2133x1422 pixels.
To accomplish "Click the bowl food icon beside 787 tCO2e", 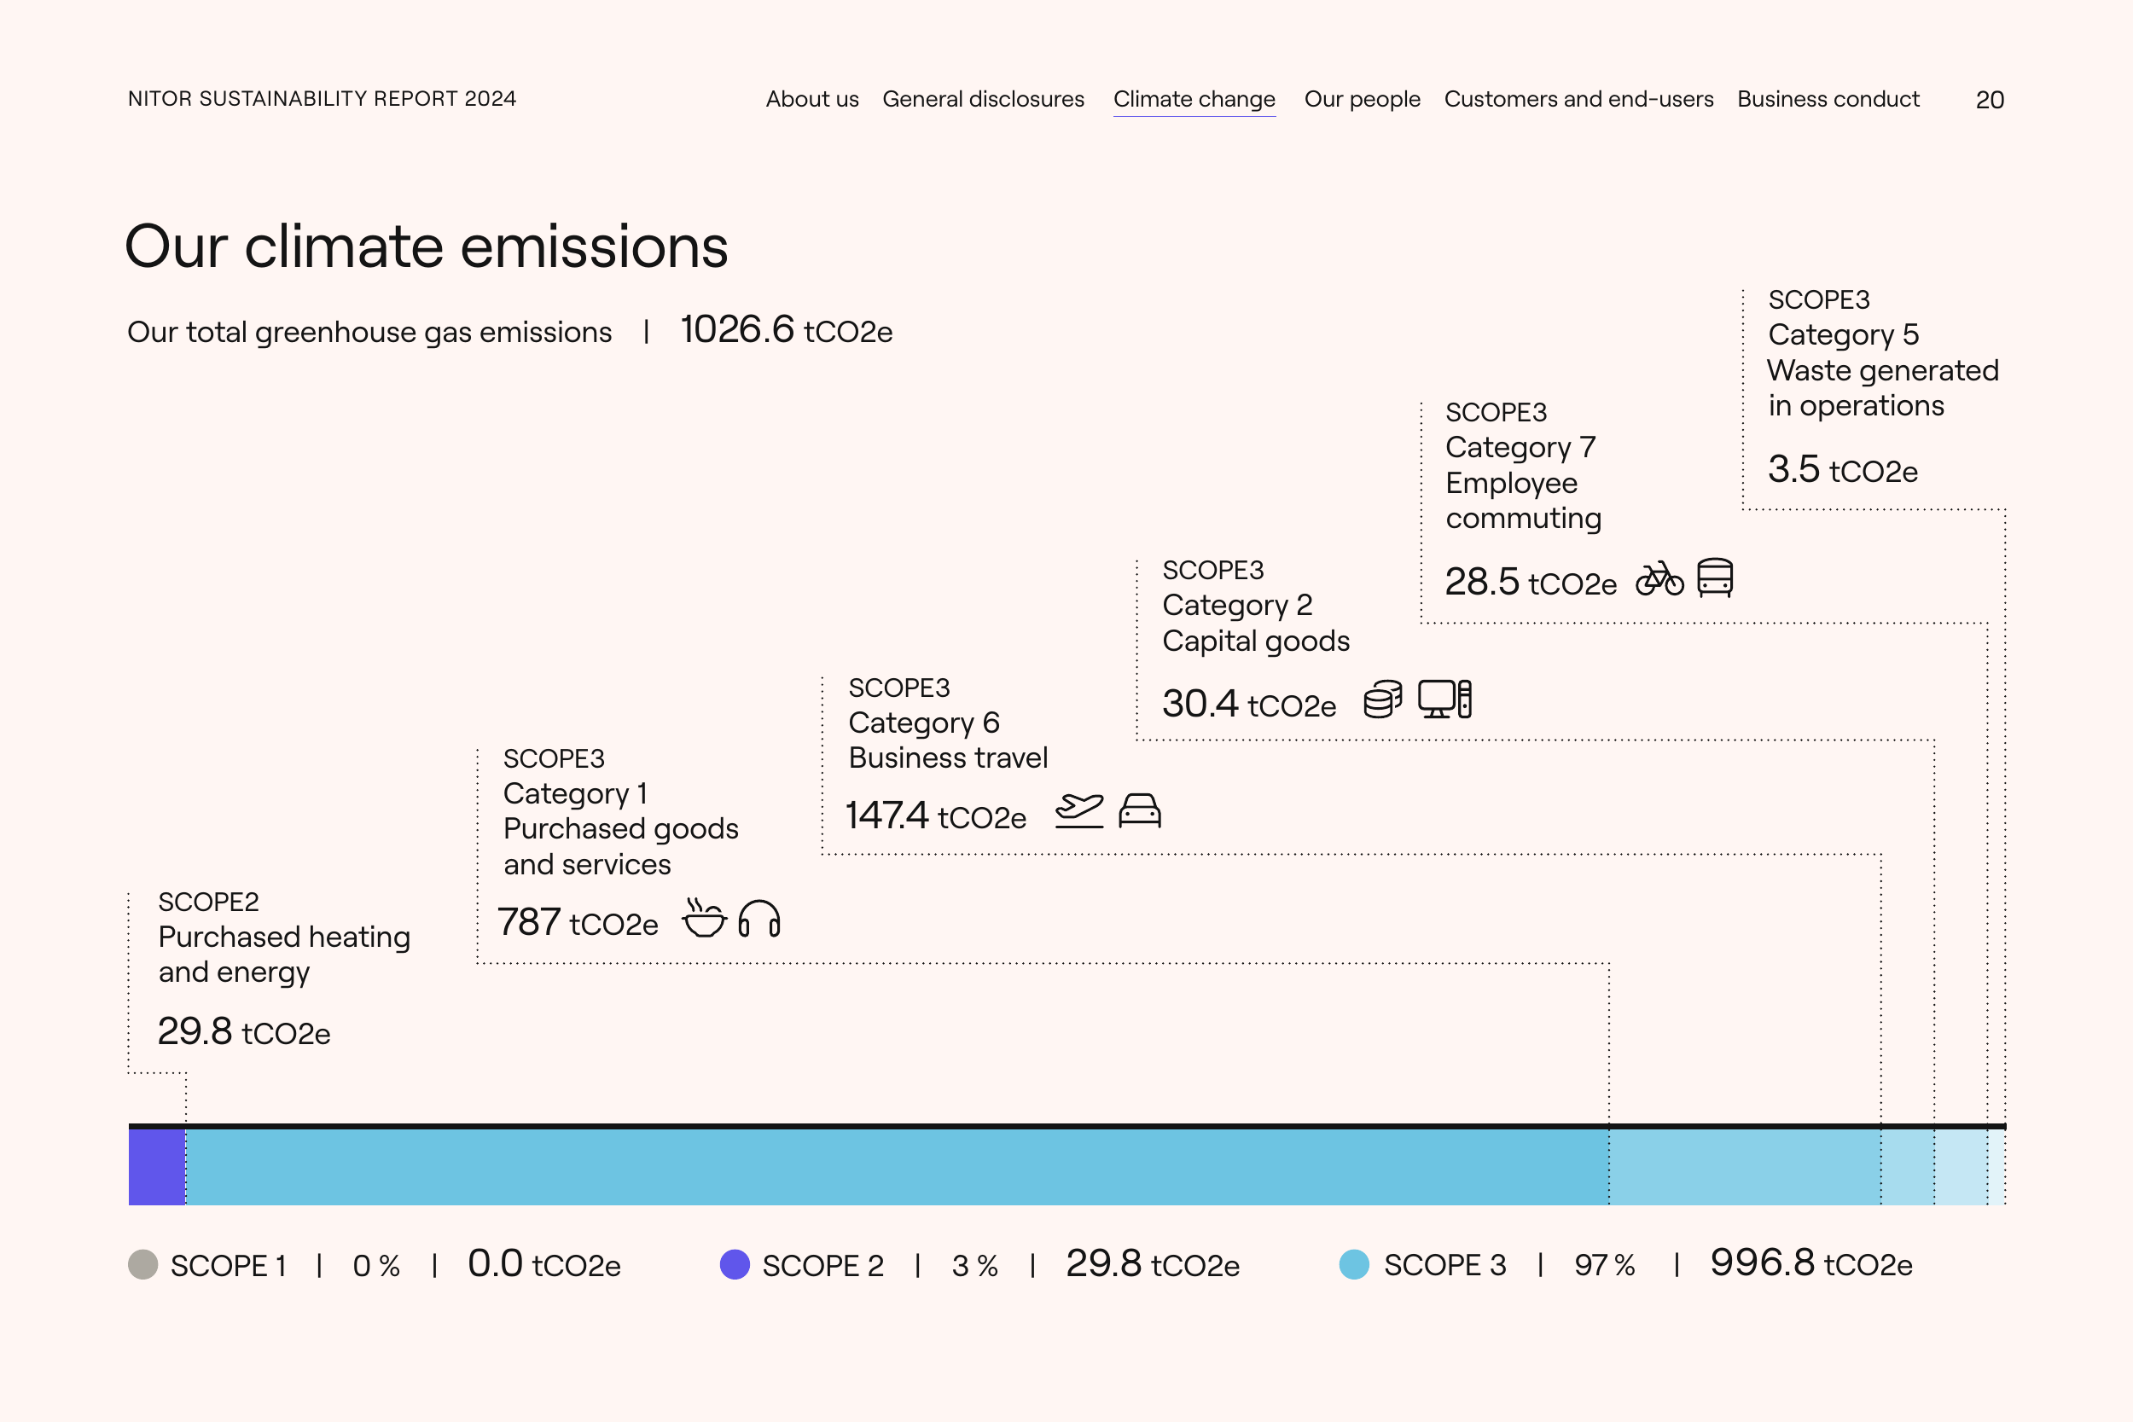I will tap(704, 918).
